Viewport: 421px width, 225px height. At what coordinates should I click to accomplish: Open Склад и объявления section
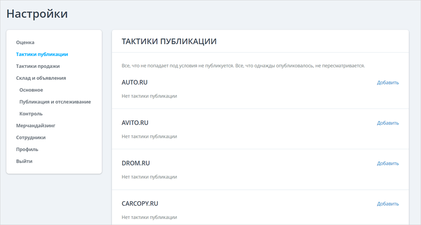(41, 78)
